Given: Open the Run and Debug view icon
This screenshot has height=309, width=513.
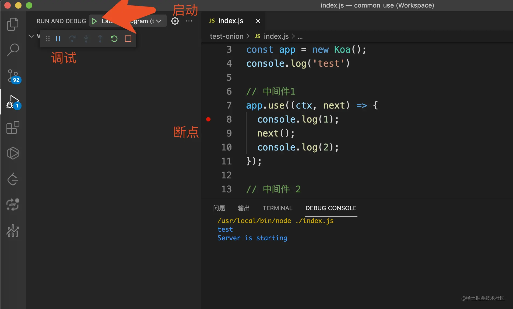Looking at the screenshot, I should [13, 102].
